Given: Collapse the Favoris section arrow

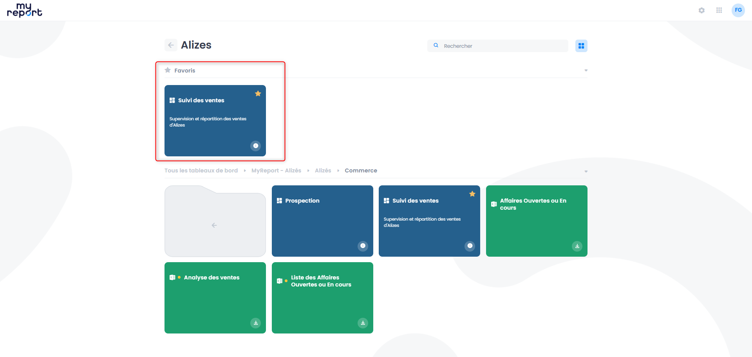Looking at the screenshot, I should pos(586,71).
